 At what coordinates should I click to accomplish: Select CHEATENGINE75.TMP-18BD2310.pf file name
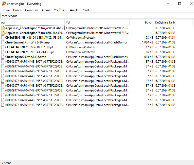[29, 47]
